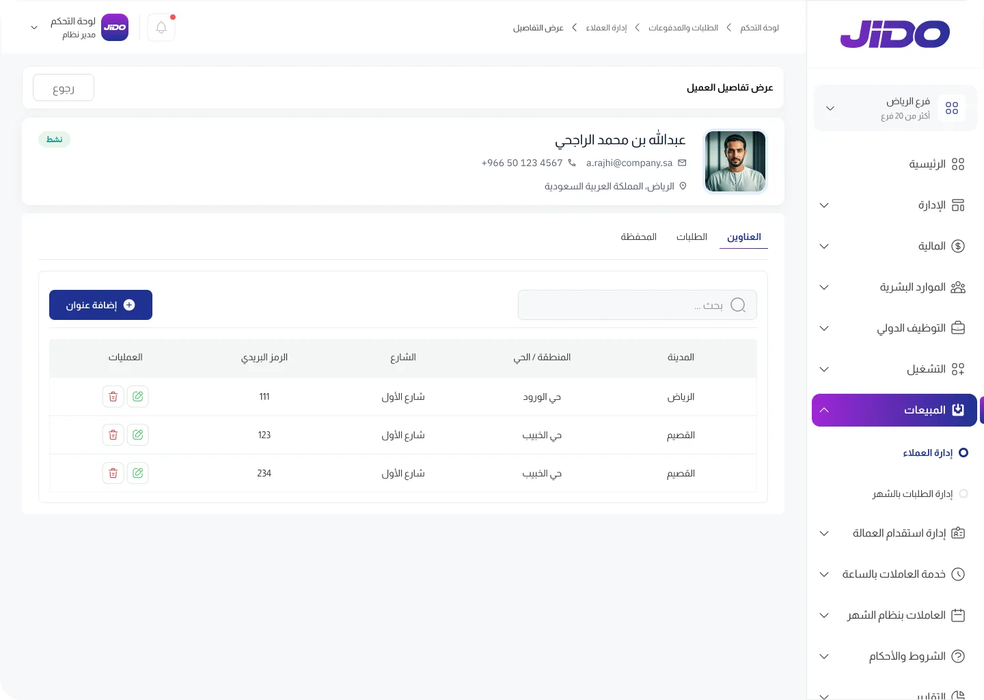The height and width of the screenshot is (700, 984).
Task: Click the الرمز البريدي column header
Action: pos(264,358)
